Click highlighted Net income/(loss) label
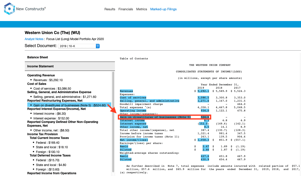This screenshot has width=301, height=176. click(134, 140)
